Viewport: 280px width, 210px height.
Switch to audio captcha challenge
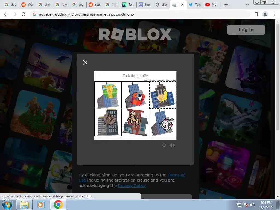pos(172,145)
